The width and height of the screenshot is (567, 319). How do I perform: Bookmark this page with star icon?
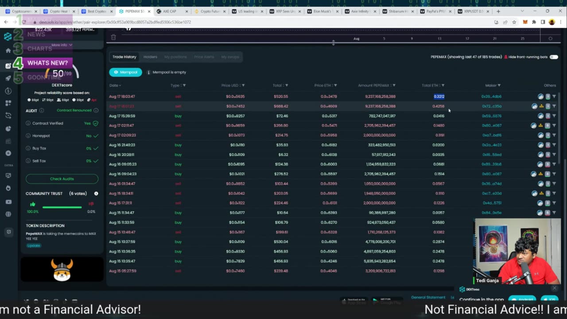pos(514,22)
